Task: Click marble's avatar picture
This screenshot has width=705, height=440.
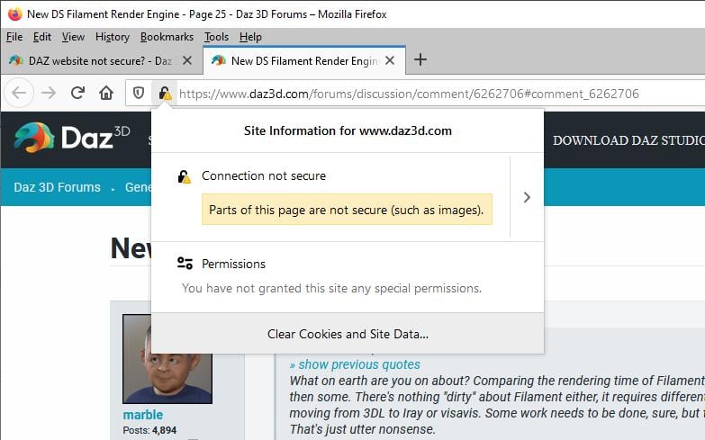Action: pos(167,358)
